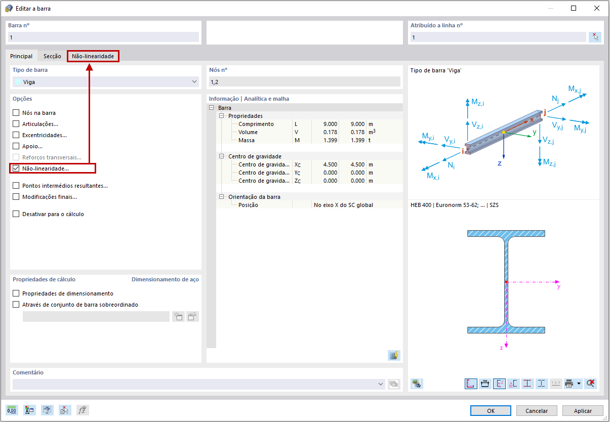Tick the Excentricidades option
The width and height of the screenshot is (610, 422).
coord(16,135)
